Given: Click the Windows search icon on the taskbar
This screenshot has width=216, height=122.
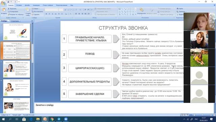Looking at the screenshot, I should tap(10, 119).
